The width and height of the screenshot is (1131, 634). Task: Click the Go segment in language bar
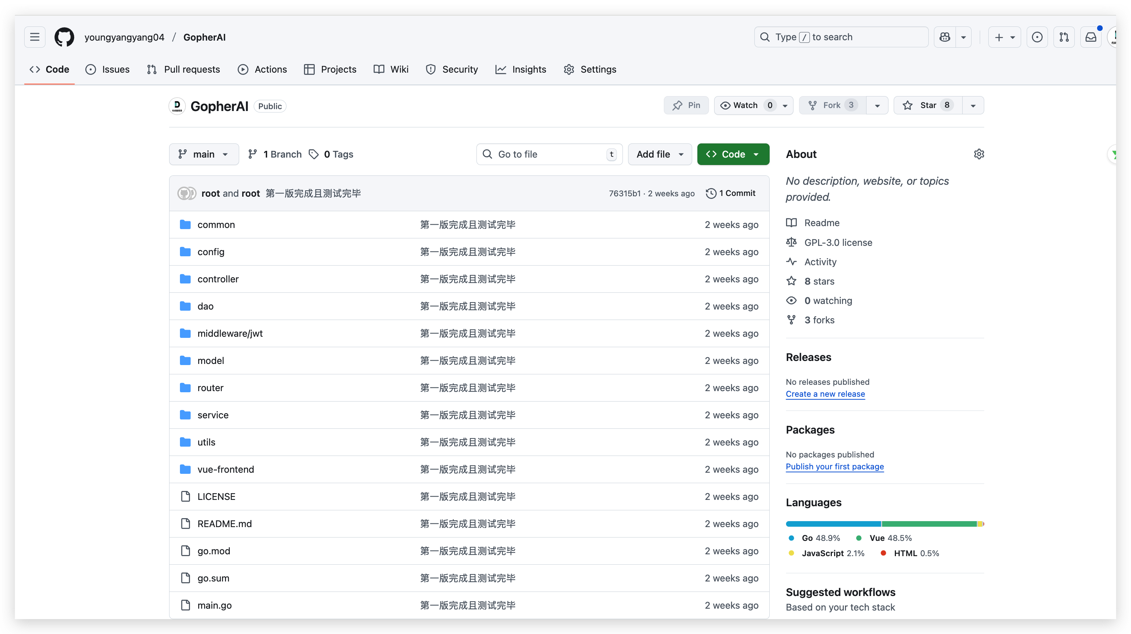coord(833,524)
